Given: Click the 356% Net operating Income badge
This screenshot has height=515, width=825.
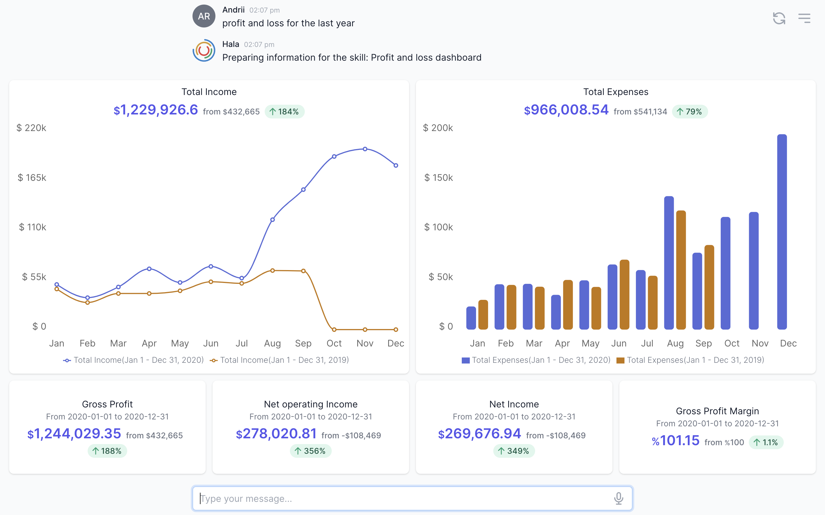Looking at the screenshot, I should (x=310, y=451).
